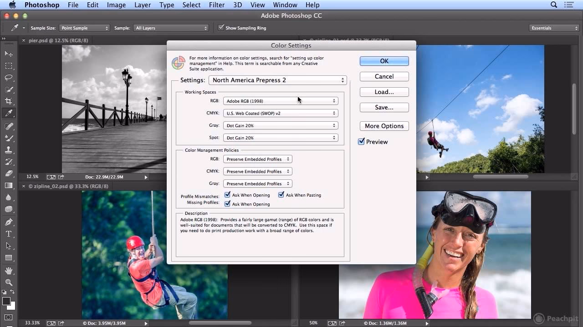The height and width of the screenshot is (327, 583).
Task: Select the Hand tool
Action: 8,270
